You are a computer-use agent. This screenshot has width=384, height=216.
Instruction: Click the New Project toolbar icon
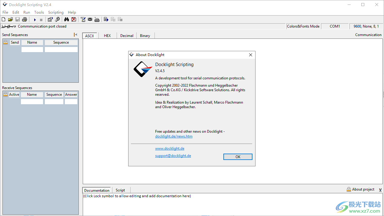click(4, 19)
